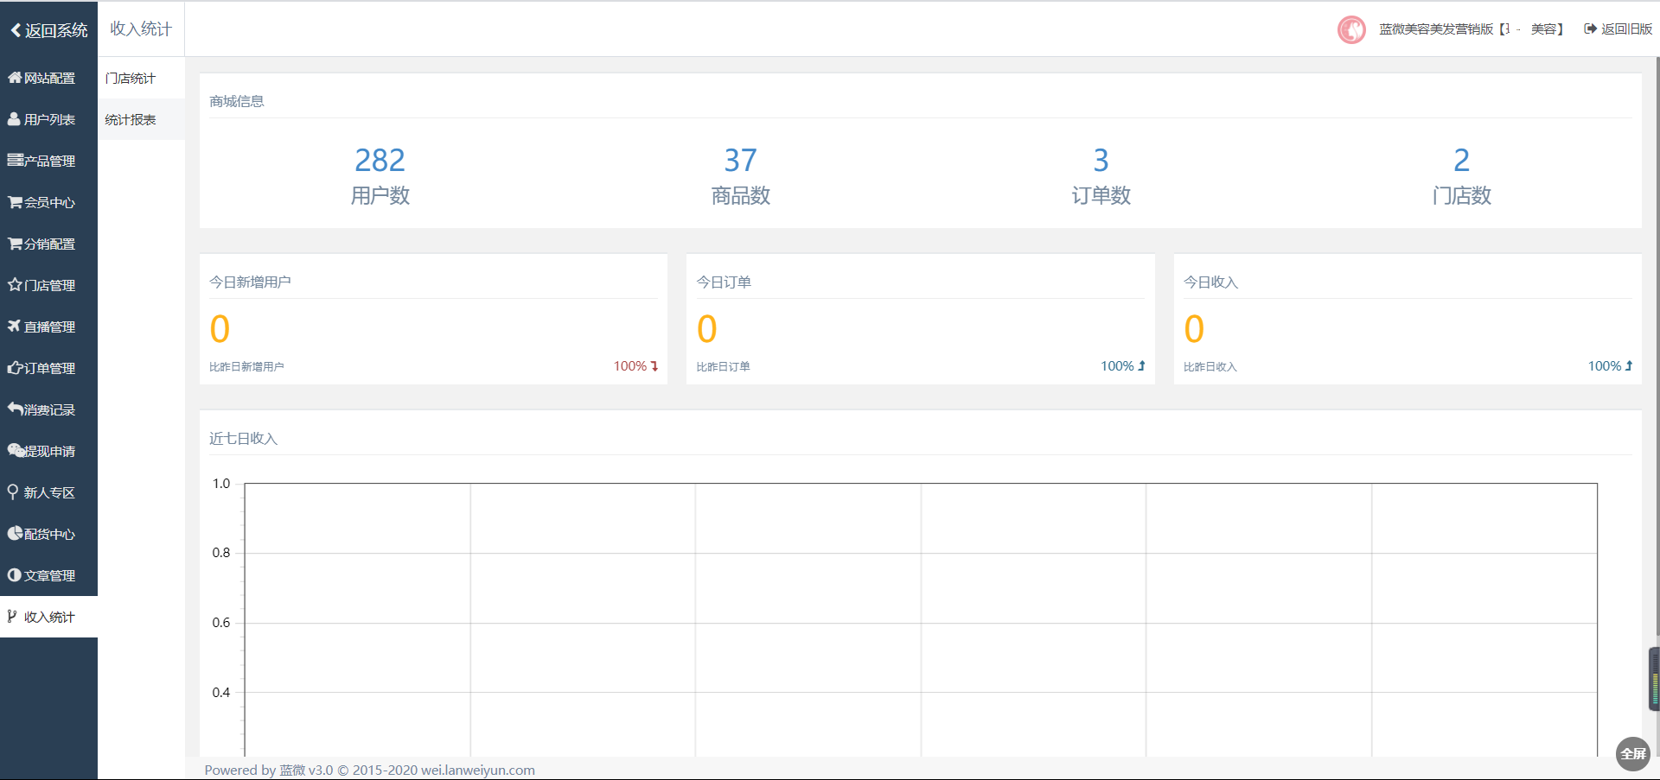This screenshot has height=780, width=1660.
Task: Click the 1.0 y-axis label on chart
Action: [221, 484]
